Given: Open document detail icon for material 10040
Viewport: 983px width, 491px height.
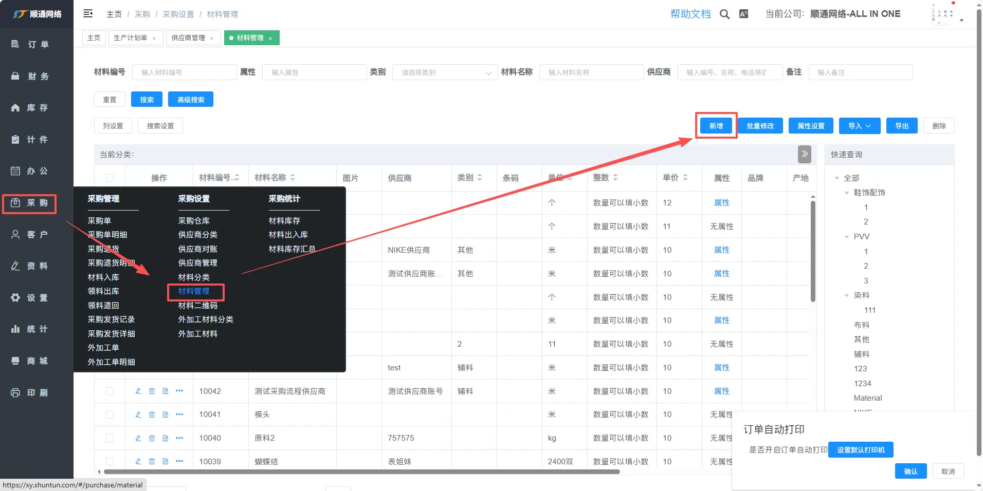Looking at the screenshot, I should pyautogui.click(x=166, y=438).
